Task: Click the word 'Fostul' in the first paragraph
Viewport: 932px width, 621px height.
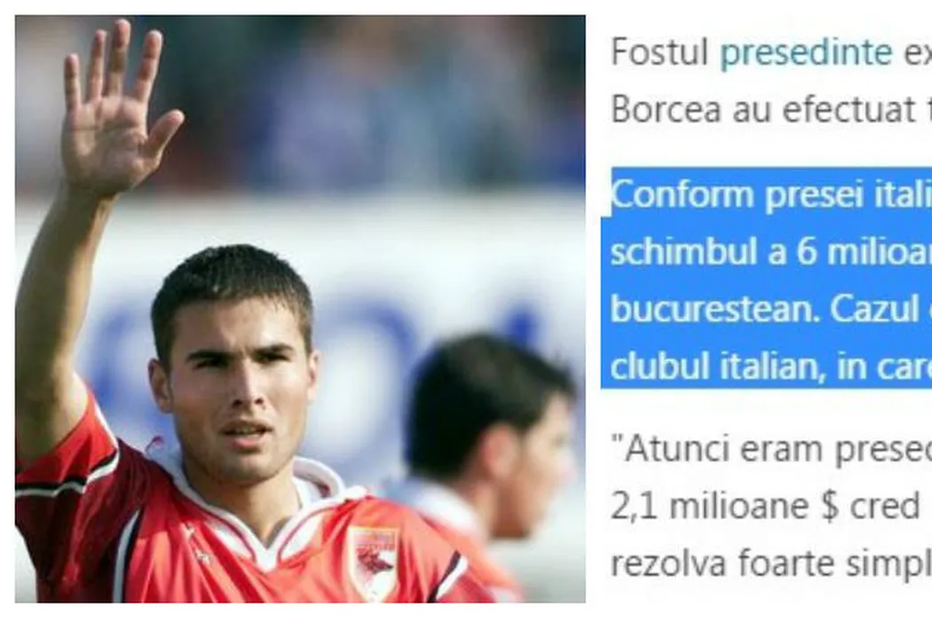Action: pos(660,52)
